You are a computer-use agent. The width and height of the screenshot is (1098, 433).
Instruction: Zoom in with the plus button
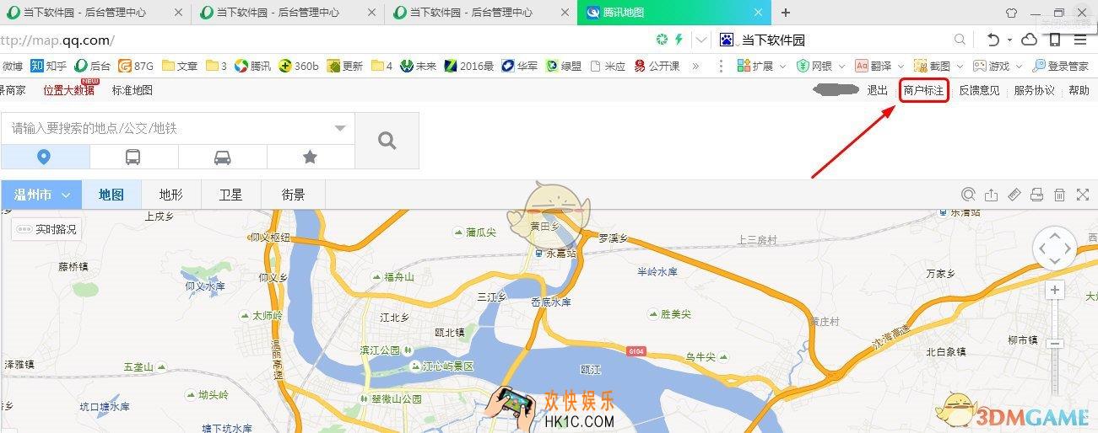click(1055, 291)
